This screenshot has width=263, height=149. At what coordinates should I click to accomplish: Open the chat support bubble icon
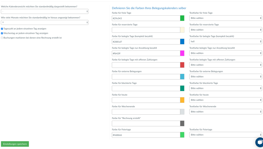259,143
